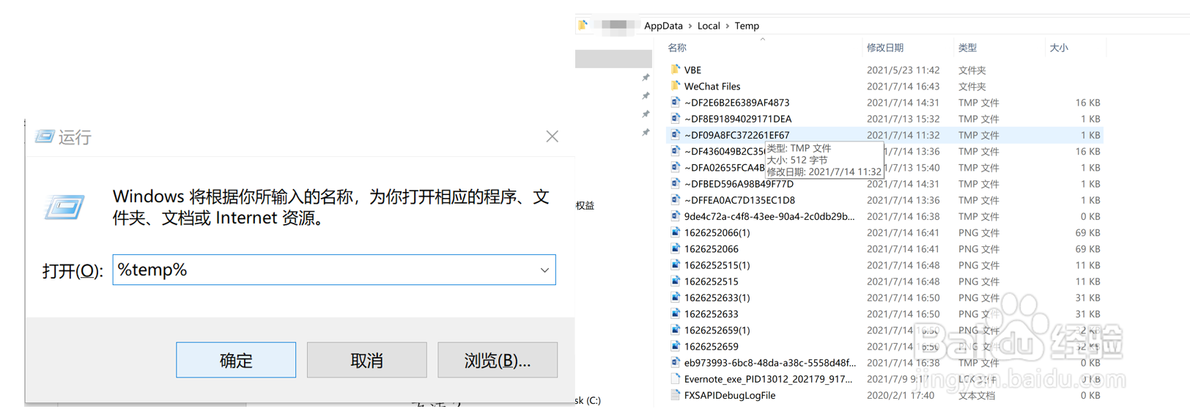This screenshot has height=420, width=1190.
Task: Select the 1626252633 PNG file icon
Action: 675,313
